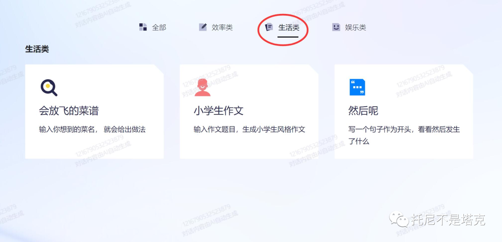Click the description 输入你想到的菜名，就会给出做法
The height and width of the screenshot is (242, 502).
[92, 129]
